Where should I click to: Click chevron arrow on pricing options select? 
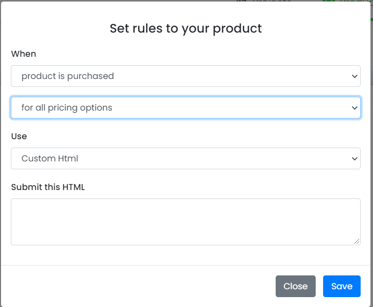[354, 108]
